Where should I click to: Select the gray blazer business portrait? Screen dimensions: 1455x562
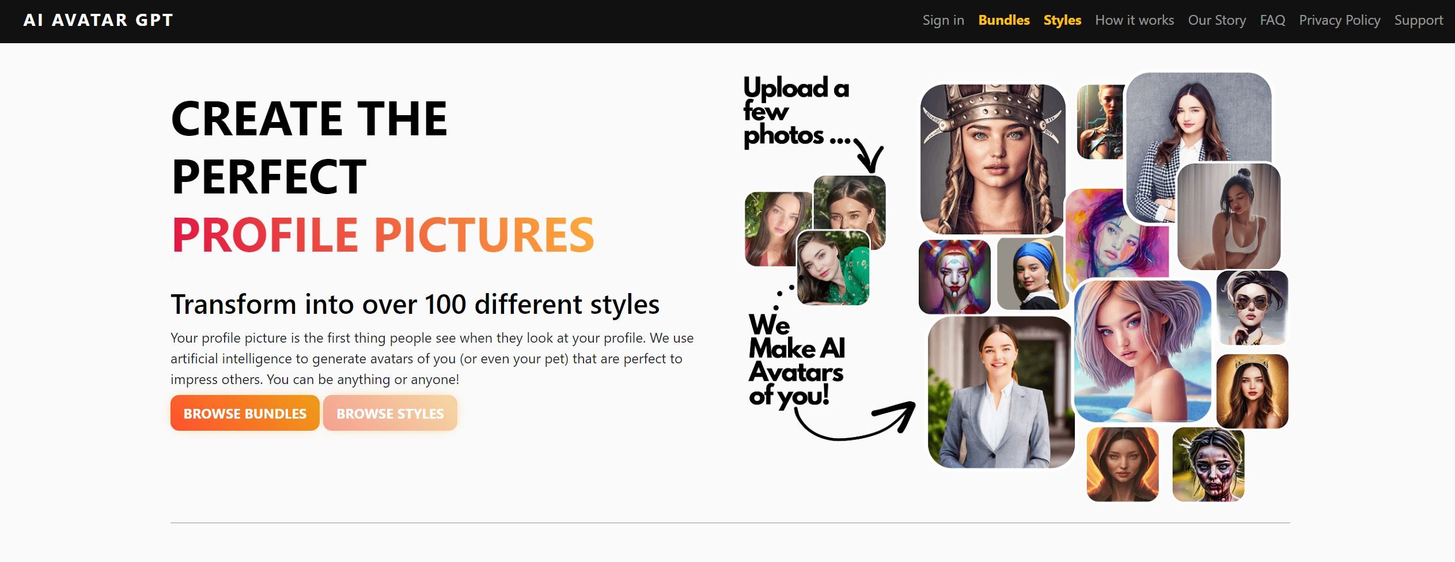1001,392
